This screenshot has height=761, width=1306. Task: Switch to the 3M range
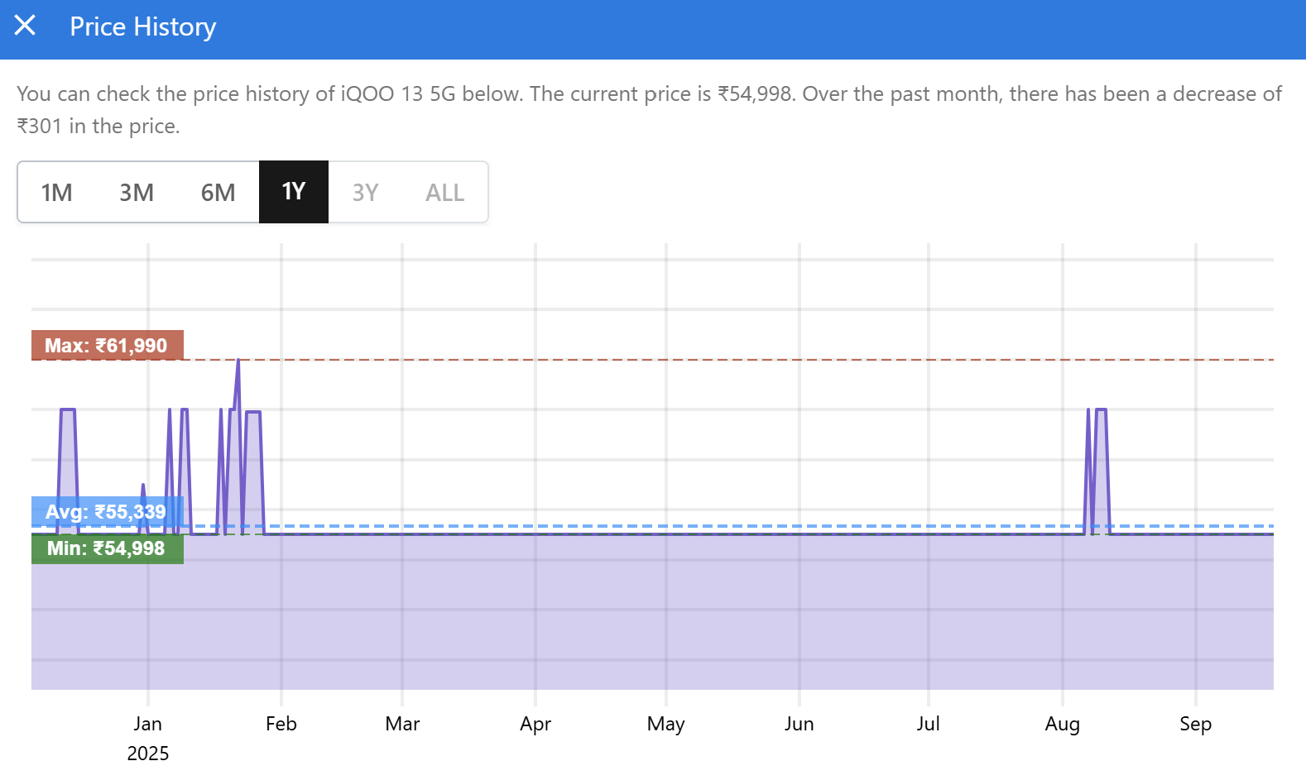coord(137,193)
